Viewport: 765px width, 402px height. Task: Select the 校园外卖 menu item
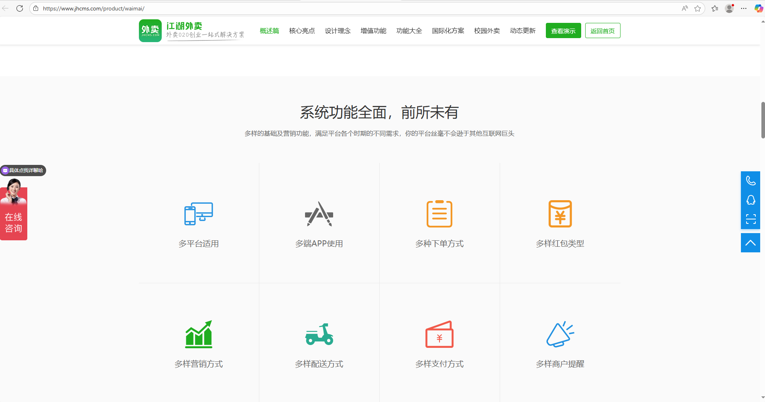pyautogui.click(x=487, y=31)
